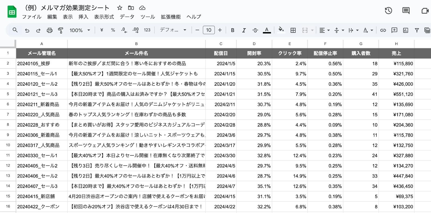Open horizontal align dropdown

(x=324, y=30)
